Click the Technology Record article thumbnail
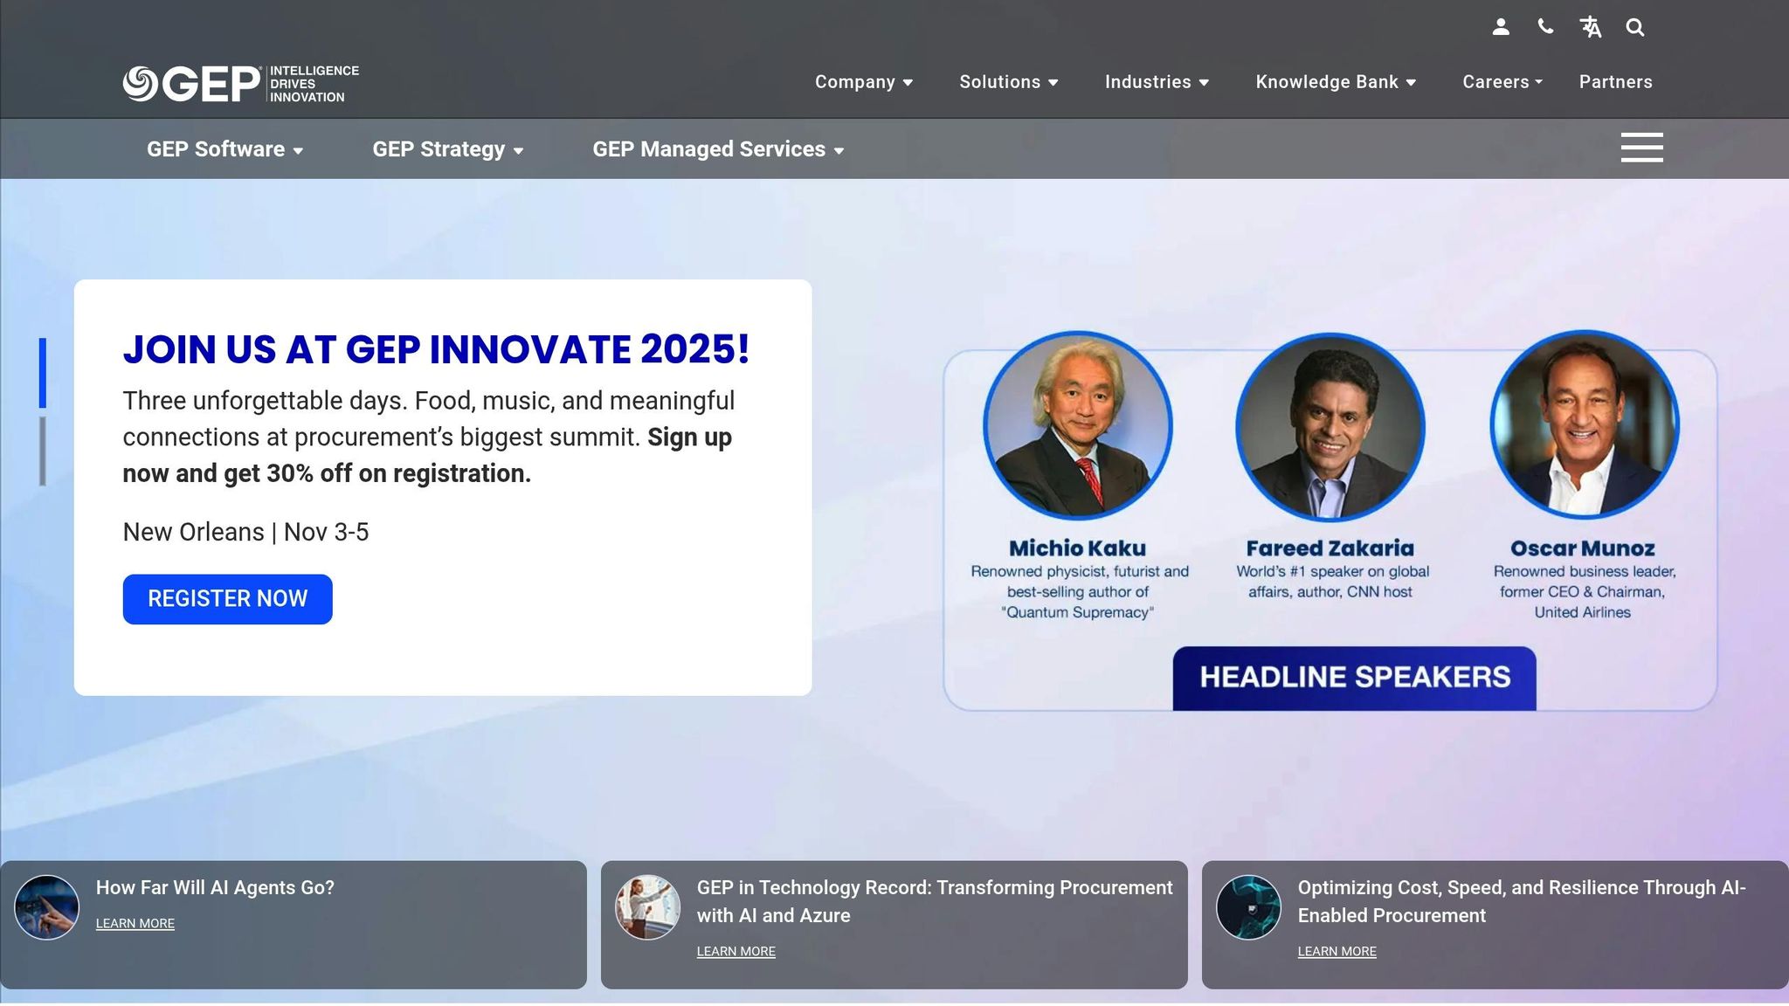This screenshot has height=1006, width=1789. tap(647, 907)
